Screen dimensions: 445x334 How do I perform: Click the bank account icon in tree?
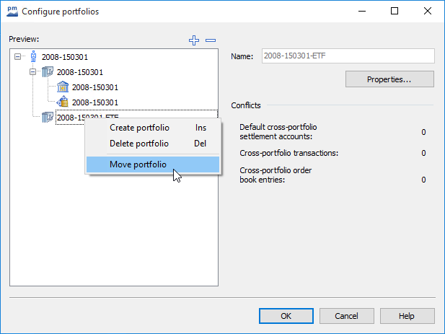click(x=62, y=87)
